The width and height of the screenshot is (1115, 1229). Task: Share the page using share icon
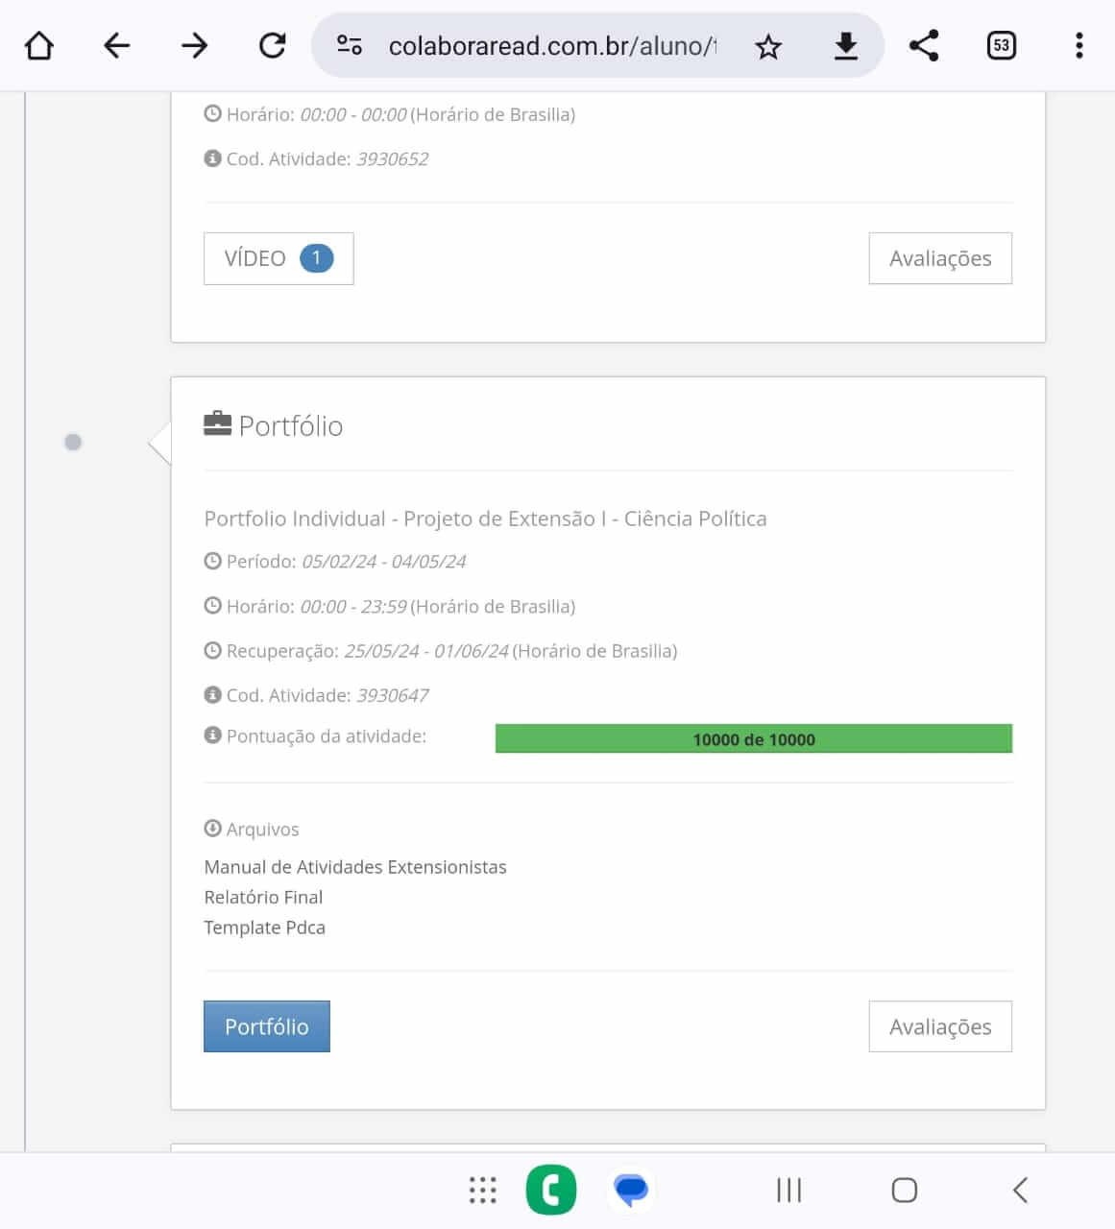(x=924, y=45)
